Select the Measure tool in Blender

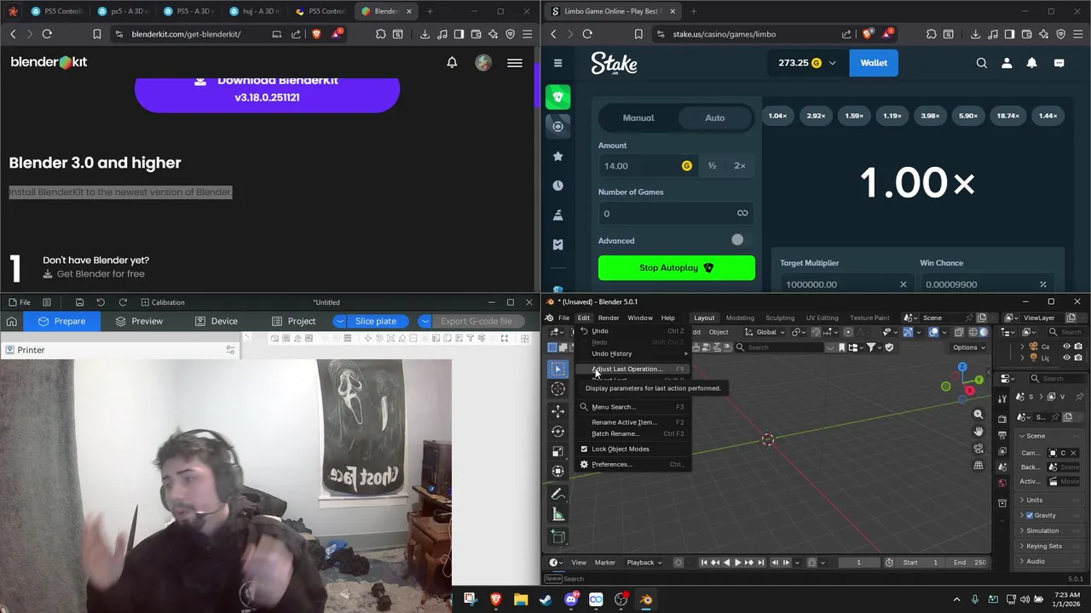pyautogui.click(x=558, y=514)
